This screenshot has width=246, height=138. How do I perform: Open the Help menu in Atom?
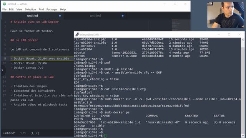pos(63,9)
